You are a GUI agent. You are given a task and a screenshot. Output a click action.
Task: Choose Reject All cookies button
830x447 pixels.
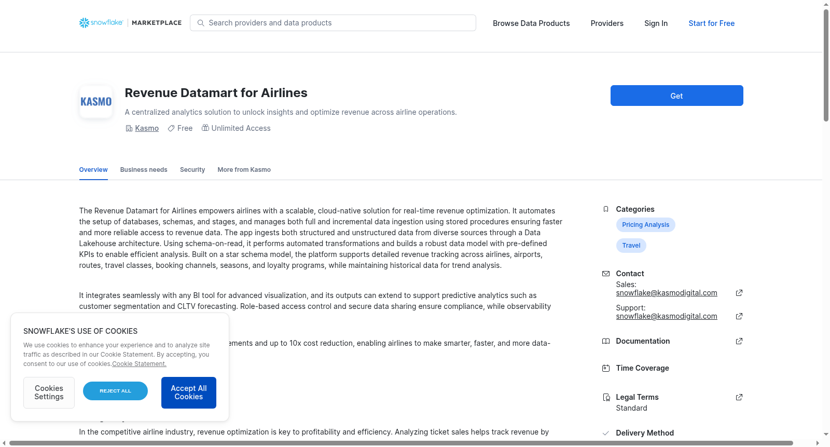pos(115,391)
